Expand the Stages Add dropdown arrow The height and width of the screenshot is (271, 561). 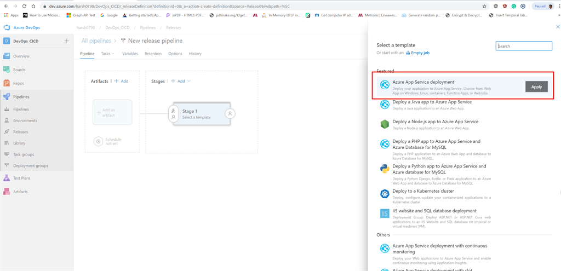click(189, 81)
